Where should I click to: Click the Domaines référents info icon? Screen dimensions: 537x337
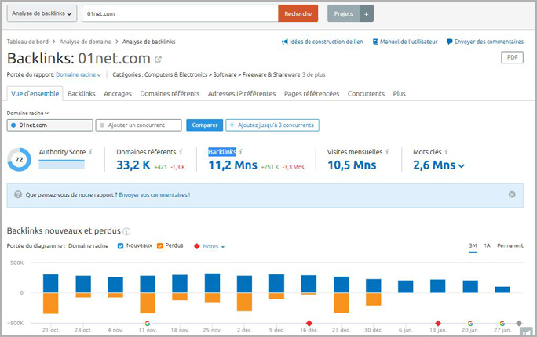point(181,152)
